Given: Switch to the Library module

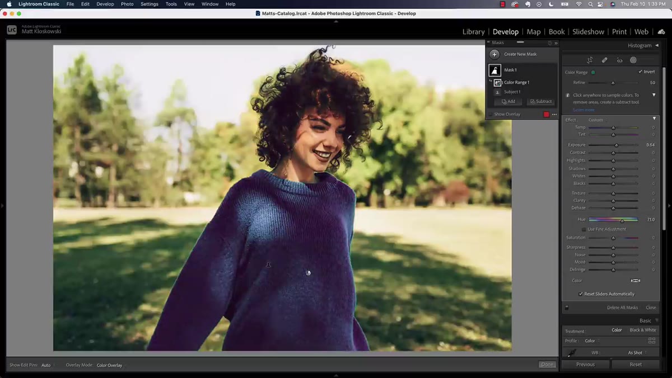Looking at the screenshot, I should 474,32.
